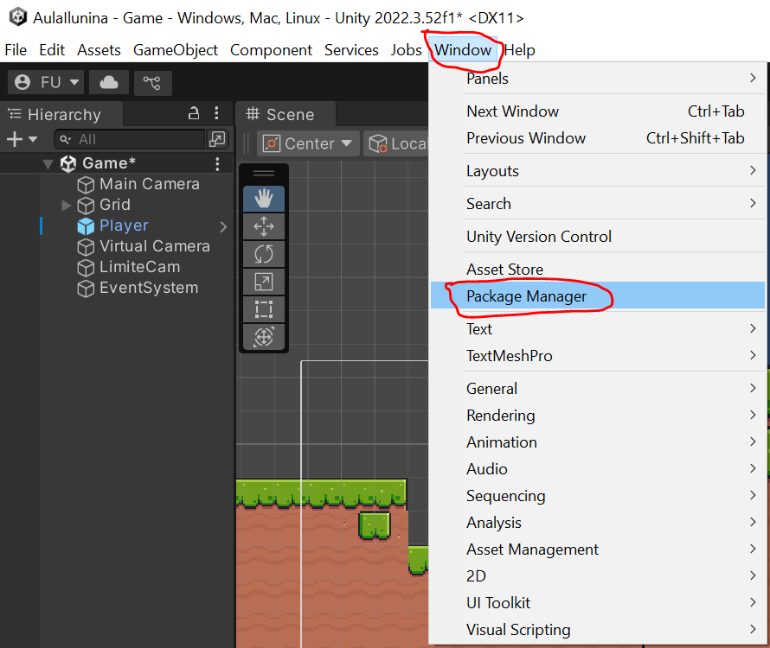Image resolution: width=770 pixels, height=648 pixels.
Task: Select the Scale tool
Action: coord(263,282)
